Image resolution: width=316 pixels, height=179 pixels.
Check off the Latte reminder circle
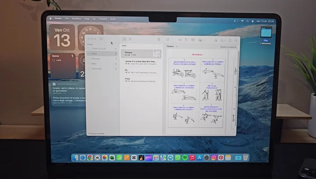pyautogui.click(x=54, y=60)
